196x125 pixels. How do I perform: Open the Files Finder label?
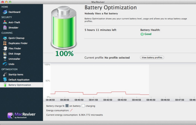[15, 48]
